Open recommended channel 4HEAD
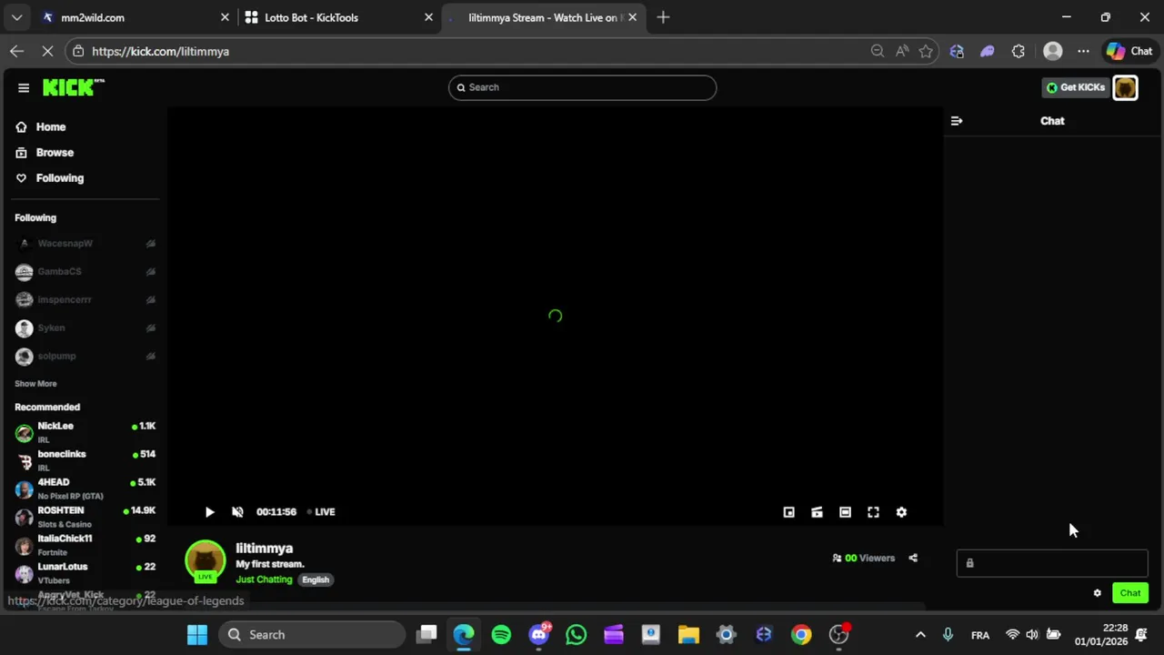 [85, 489]
